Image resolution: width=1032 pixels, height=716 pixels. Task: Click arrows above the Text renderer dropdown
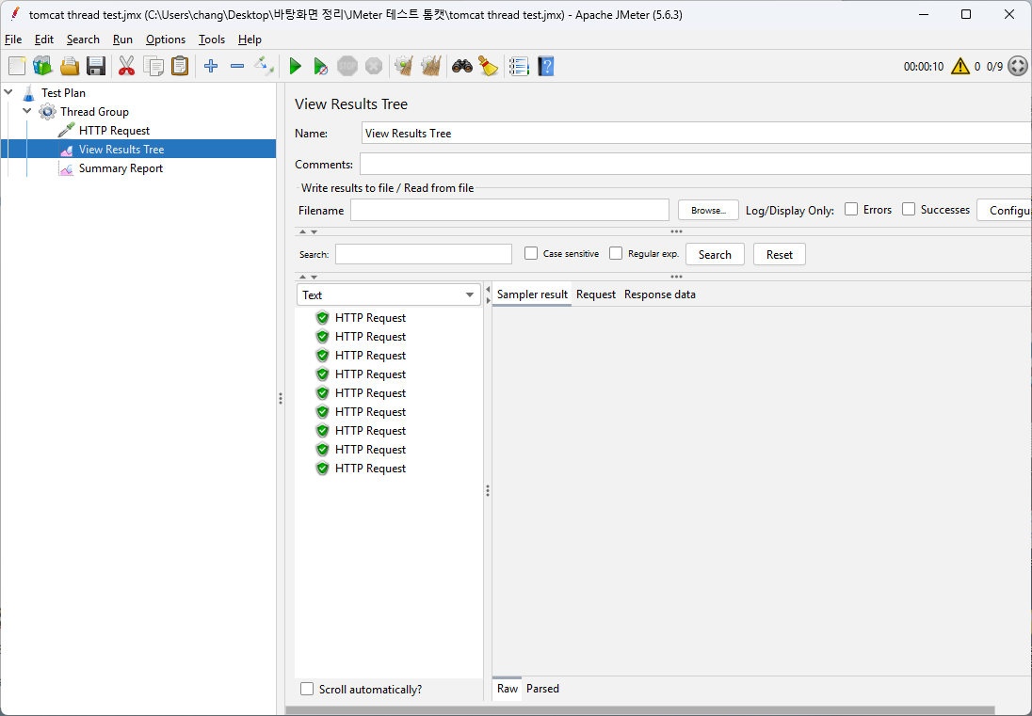(x=308, y=277)
